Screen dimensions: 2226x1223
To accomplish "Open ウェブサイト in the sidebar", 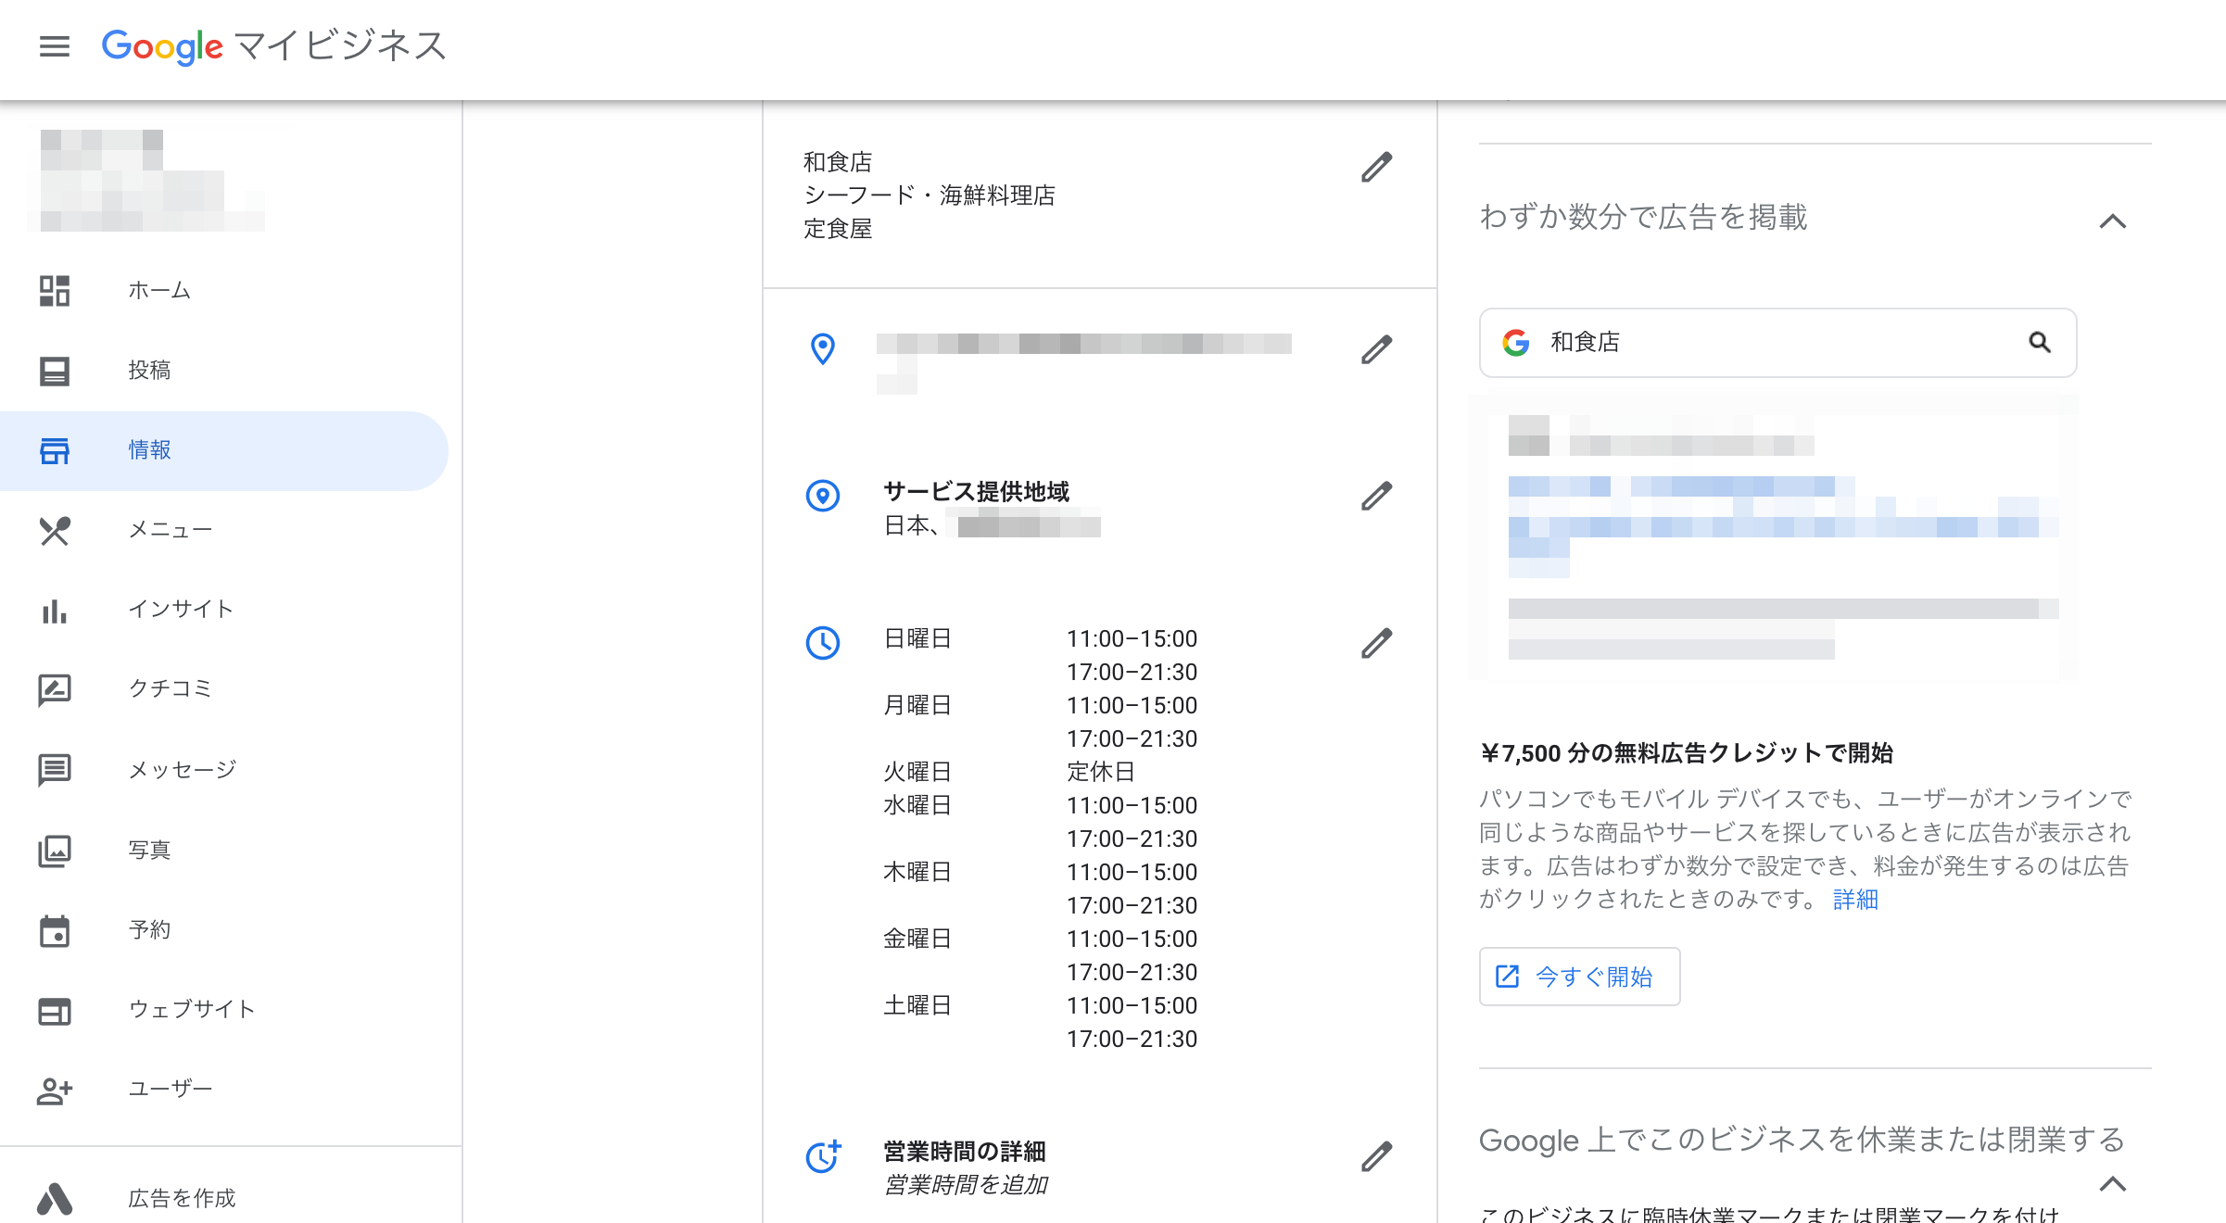I will pos(224,1010).
